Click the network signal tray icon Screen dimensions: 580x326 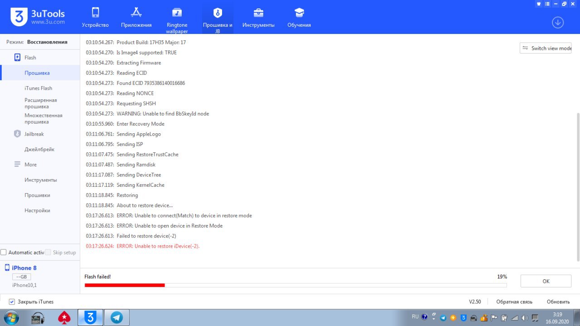click(514, 318)
